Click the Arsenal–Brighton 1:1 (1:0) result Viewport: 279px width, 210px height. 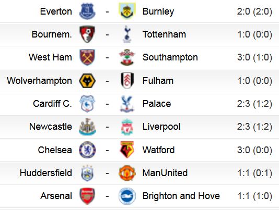[x=255, y=196]
